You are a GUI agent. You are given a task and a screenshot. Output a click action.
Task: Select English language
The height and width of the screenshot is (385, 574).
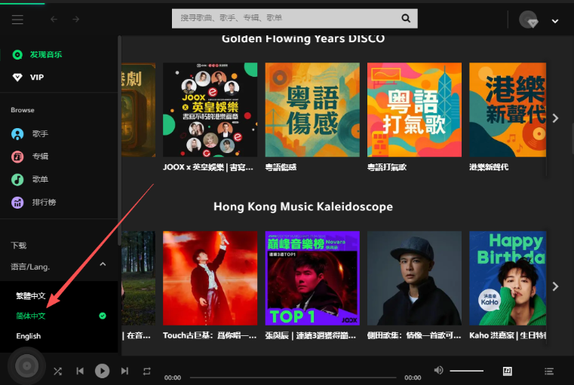(x=28, y=336)
